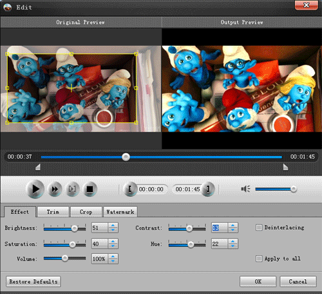322x294 pixels.
Task: Click the Hue value field 22
Action: [220, 244]
